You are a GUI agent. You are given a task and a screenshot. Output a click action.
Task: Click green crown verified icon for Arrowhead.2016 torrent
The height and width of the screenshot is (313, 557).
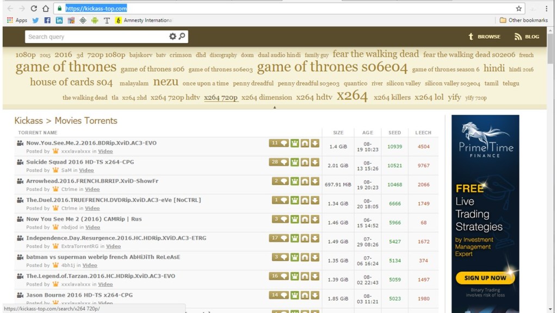click(295, 181)
